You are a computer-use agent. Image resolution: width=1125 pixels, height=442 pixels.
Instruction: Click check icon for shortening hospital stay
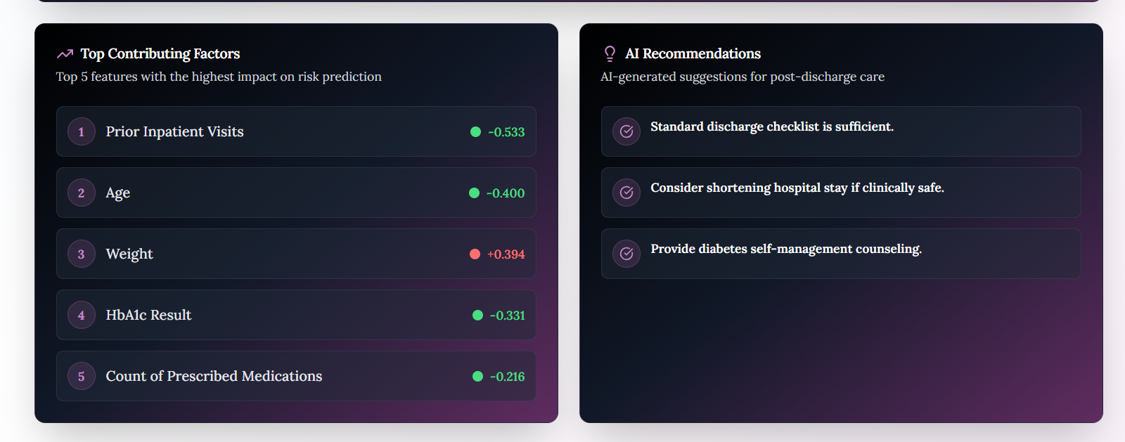click(626, 193)
